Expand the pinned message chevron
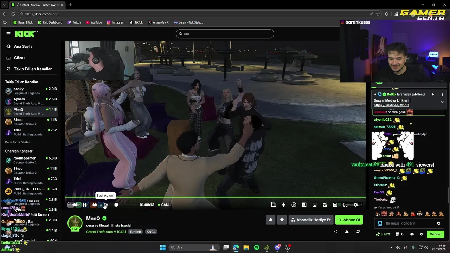This screenshot has width=450, height=253. (442, 102)
